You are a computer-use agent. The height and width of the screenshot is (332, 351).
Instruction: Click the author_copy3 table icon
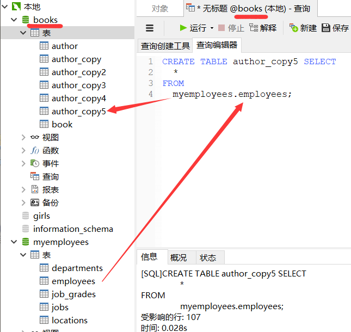pyautogui.click(x=44, y=85)
